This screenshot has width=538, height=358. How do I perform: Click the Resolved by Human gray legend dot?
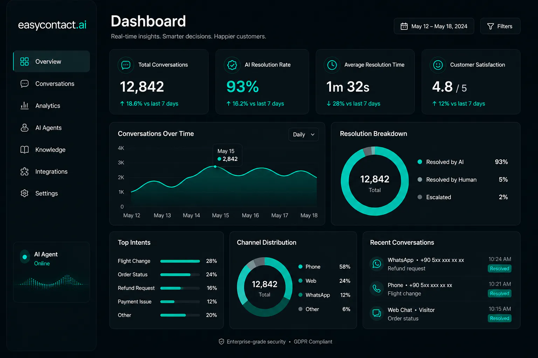point(420,180)
